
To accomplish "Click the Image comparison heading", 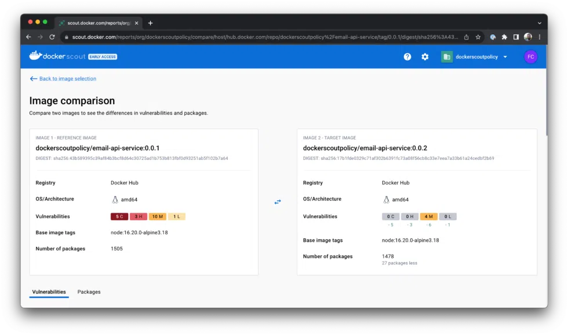I will [x=72, y=101].
